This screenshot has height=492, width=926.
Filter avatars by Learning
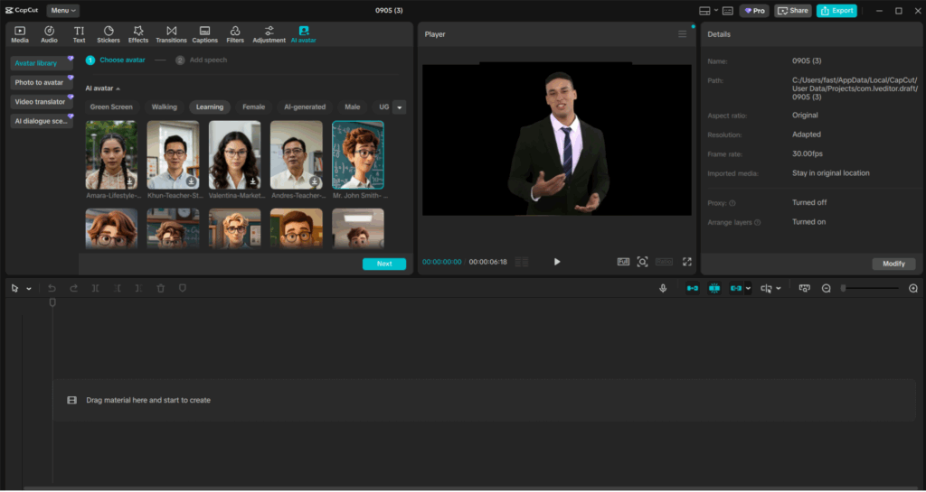click(210, 107)
